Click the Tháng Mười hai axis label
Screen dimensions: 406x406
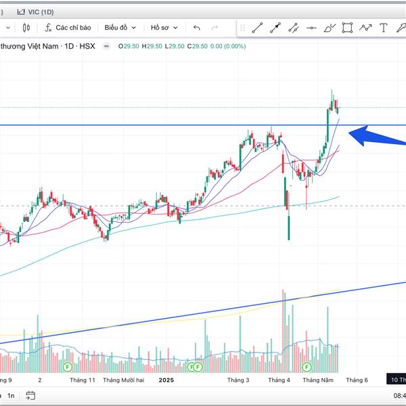[x=124, y=380]
